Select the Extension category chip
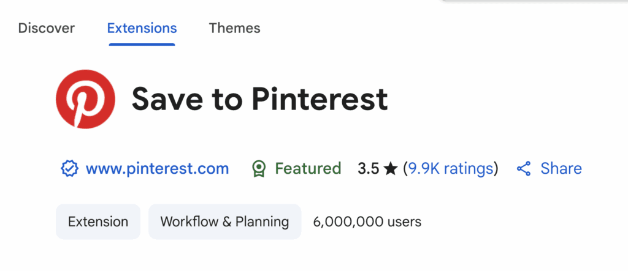Screen dimensions: 628x271 (98, 221)
